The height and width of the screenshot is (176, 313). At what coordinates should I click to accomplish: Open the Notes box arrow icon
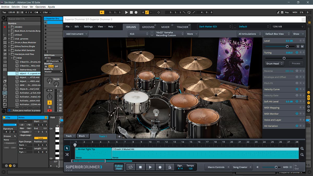[x=46, y=118]
